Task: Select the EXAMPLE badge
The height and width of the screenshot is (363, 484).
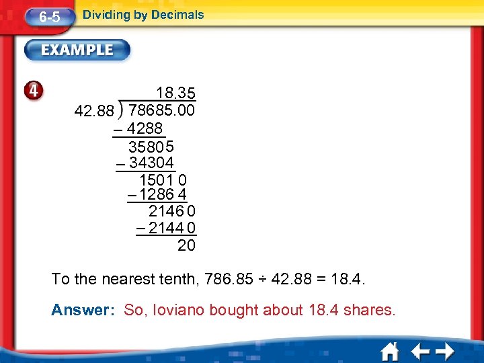Action: click(x=77, y=50)
